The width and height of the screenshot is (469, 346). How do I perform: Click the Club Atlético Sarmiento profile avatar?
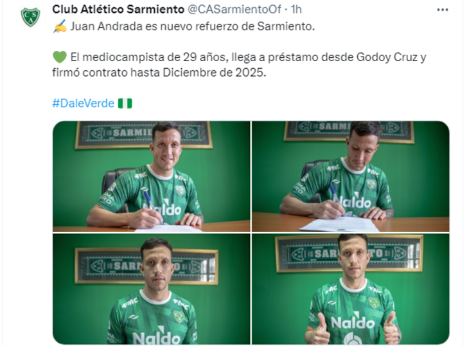coord(30,17)
